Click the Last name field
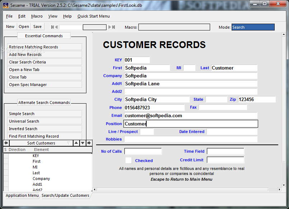This screenshot has width=289, height=209. [234, 68]
